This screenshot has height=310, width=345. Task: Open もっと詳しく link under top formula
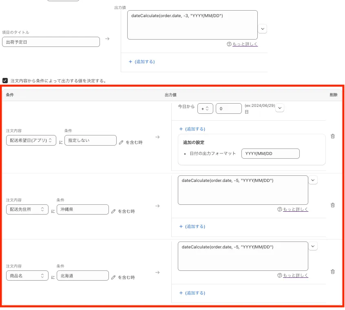click(245, 44)
